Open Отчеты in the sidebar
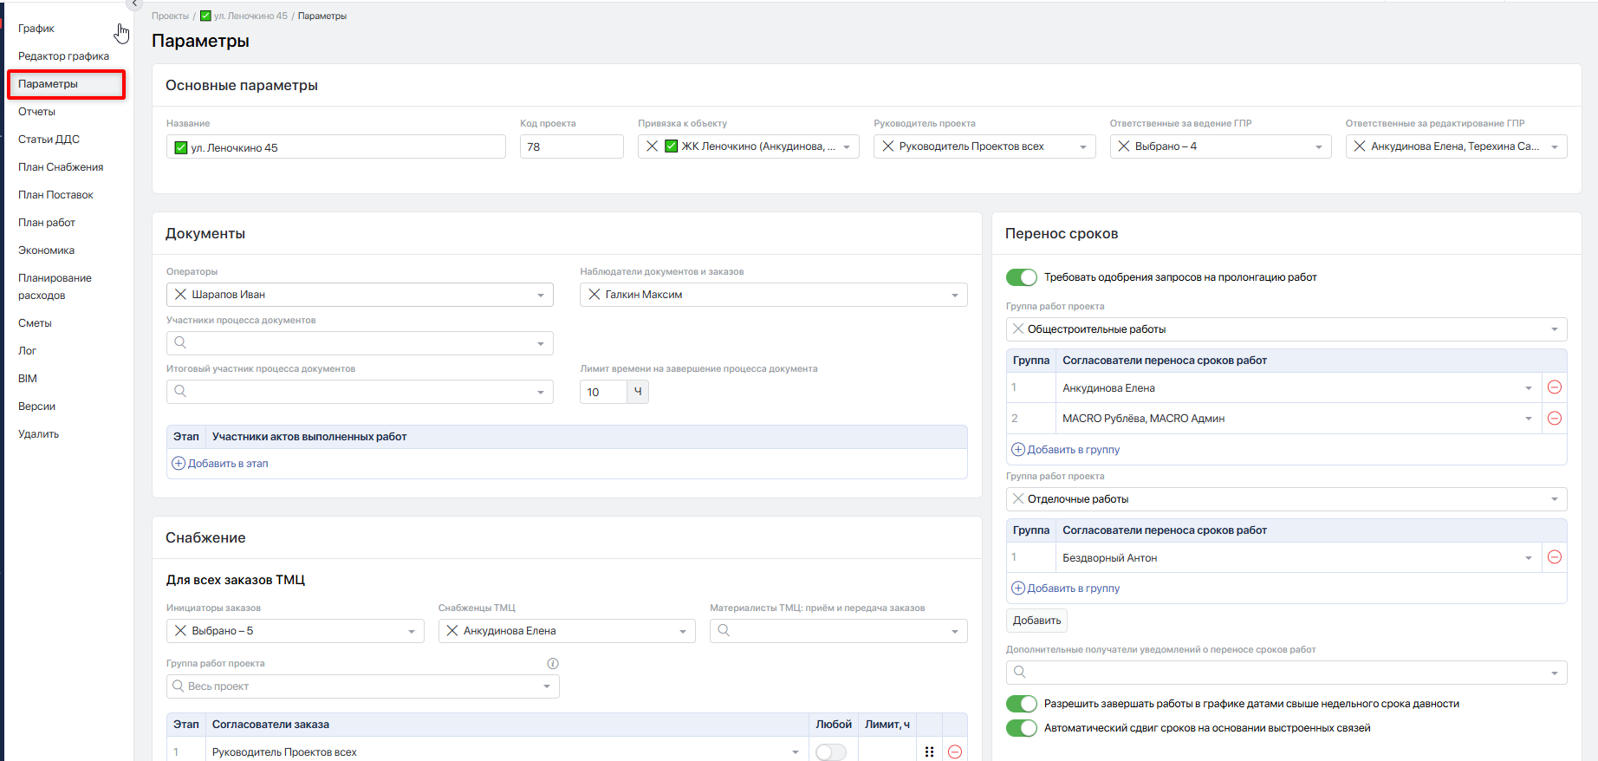 click(x=36, y=112)
